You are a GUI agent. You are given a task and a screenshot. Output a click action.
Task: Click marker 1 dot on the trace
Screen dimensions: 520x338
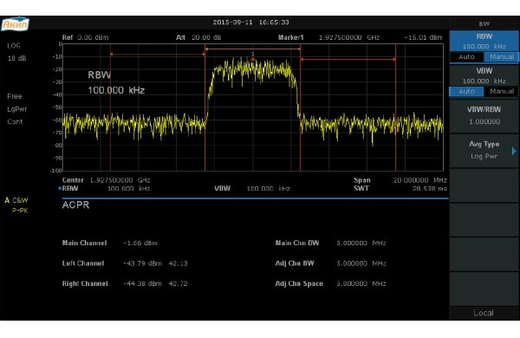(253, 60)
